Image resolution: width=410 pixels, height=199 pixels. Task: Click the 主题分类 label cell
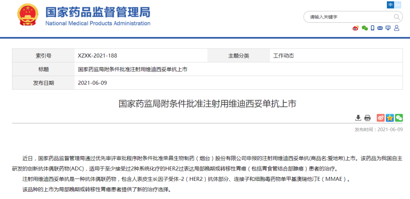point(239,56)
